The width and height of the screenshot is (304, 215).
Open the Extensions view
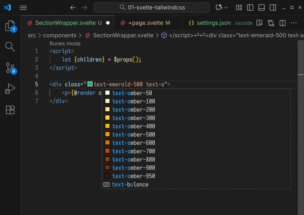click(10, 110)
